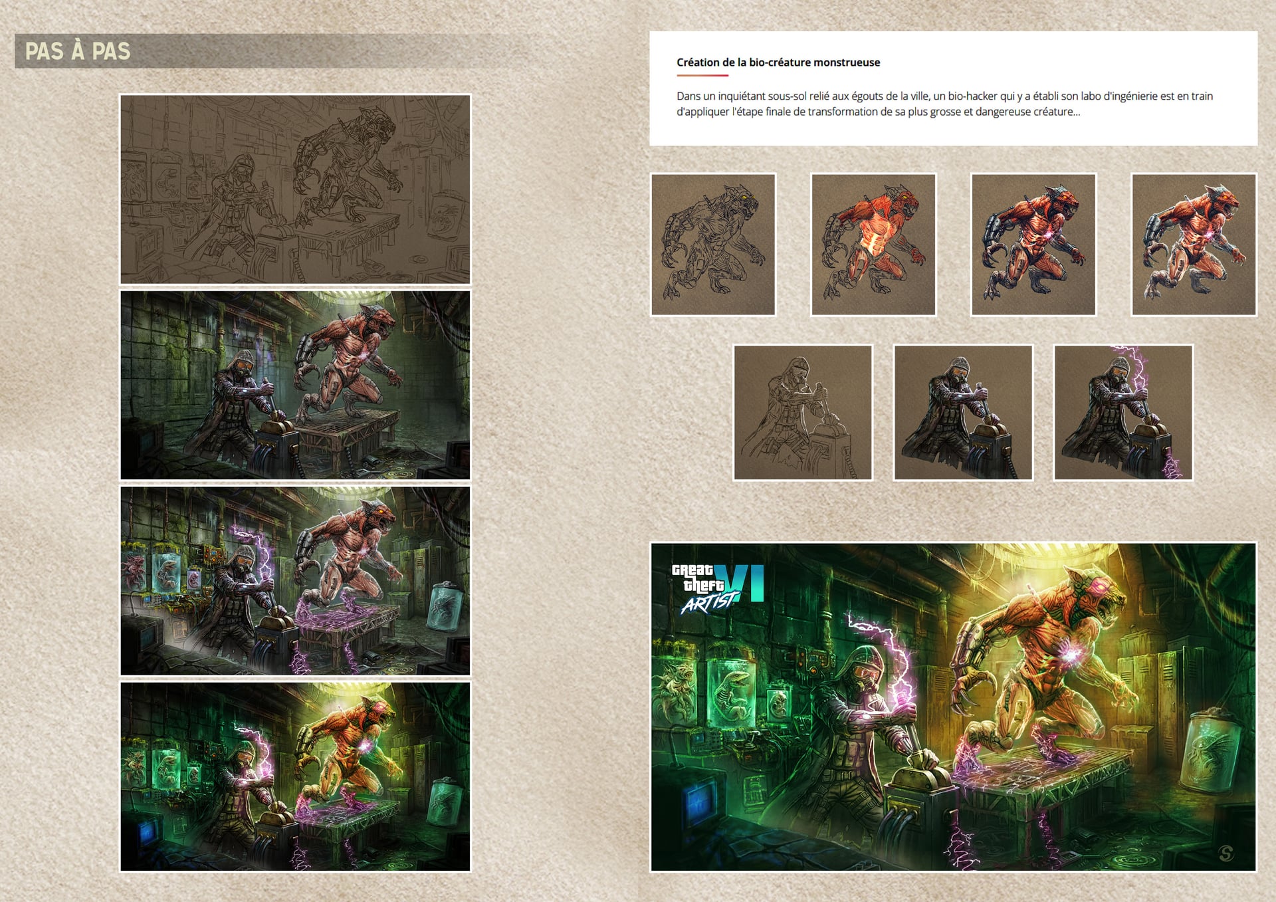1276x902 pixels.
Task: View the creature line-art sketch thumbnail
Action: (713, 245)
